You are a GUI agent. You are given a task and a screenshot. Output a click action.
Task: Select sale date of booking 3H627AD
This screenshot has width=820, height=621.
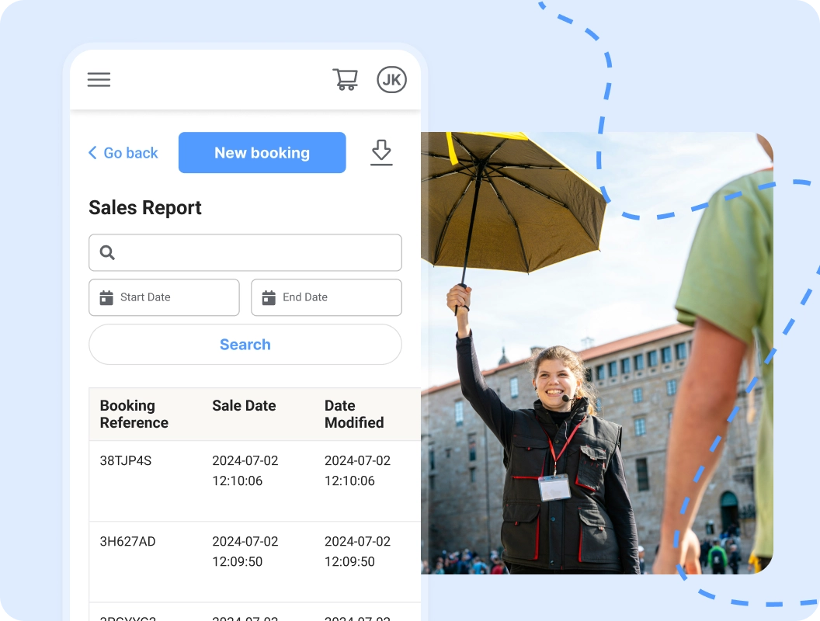point(245,551)
